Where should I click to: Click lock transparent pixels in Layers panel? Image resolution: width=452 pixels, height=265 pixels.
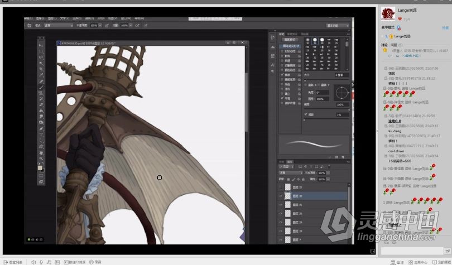coord(288,179)
